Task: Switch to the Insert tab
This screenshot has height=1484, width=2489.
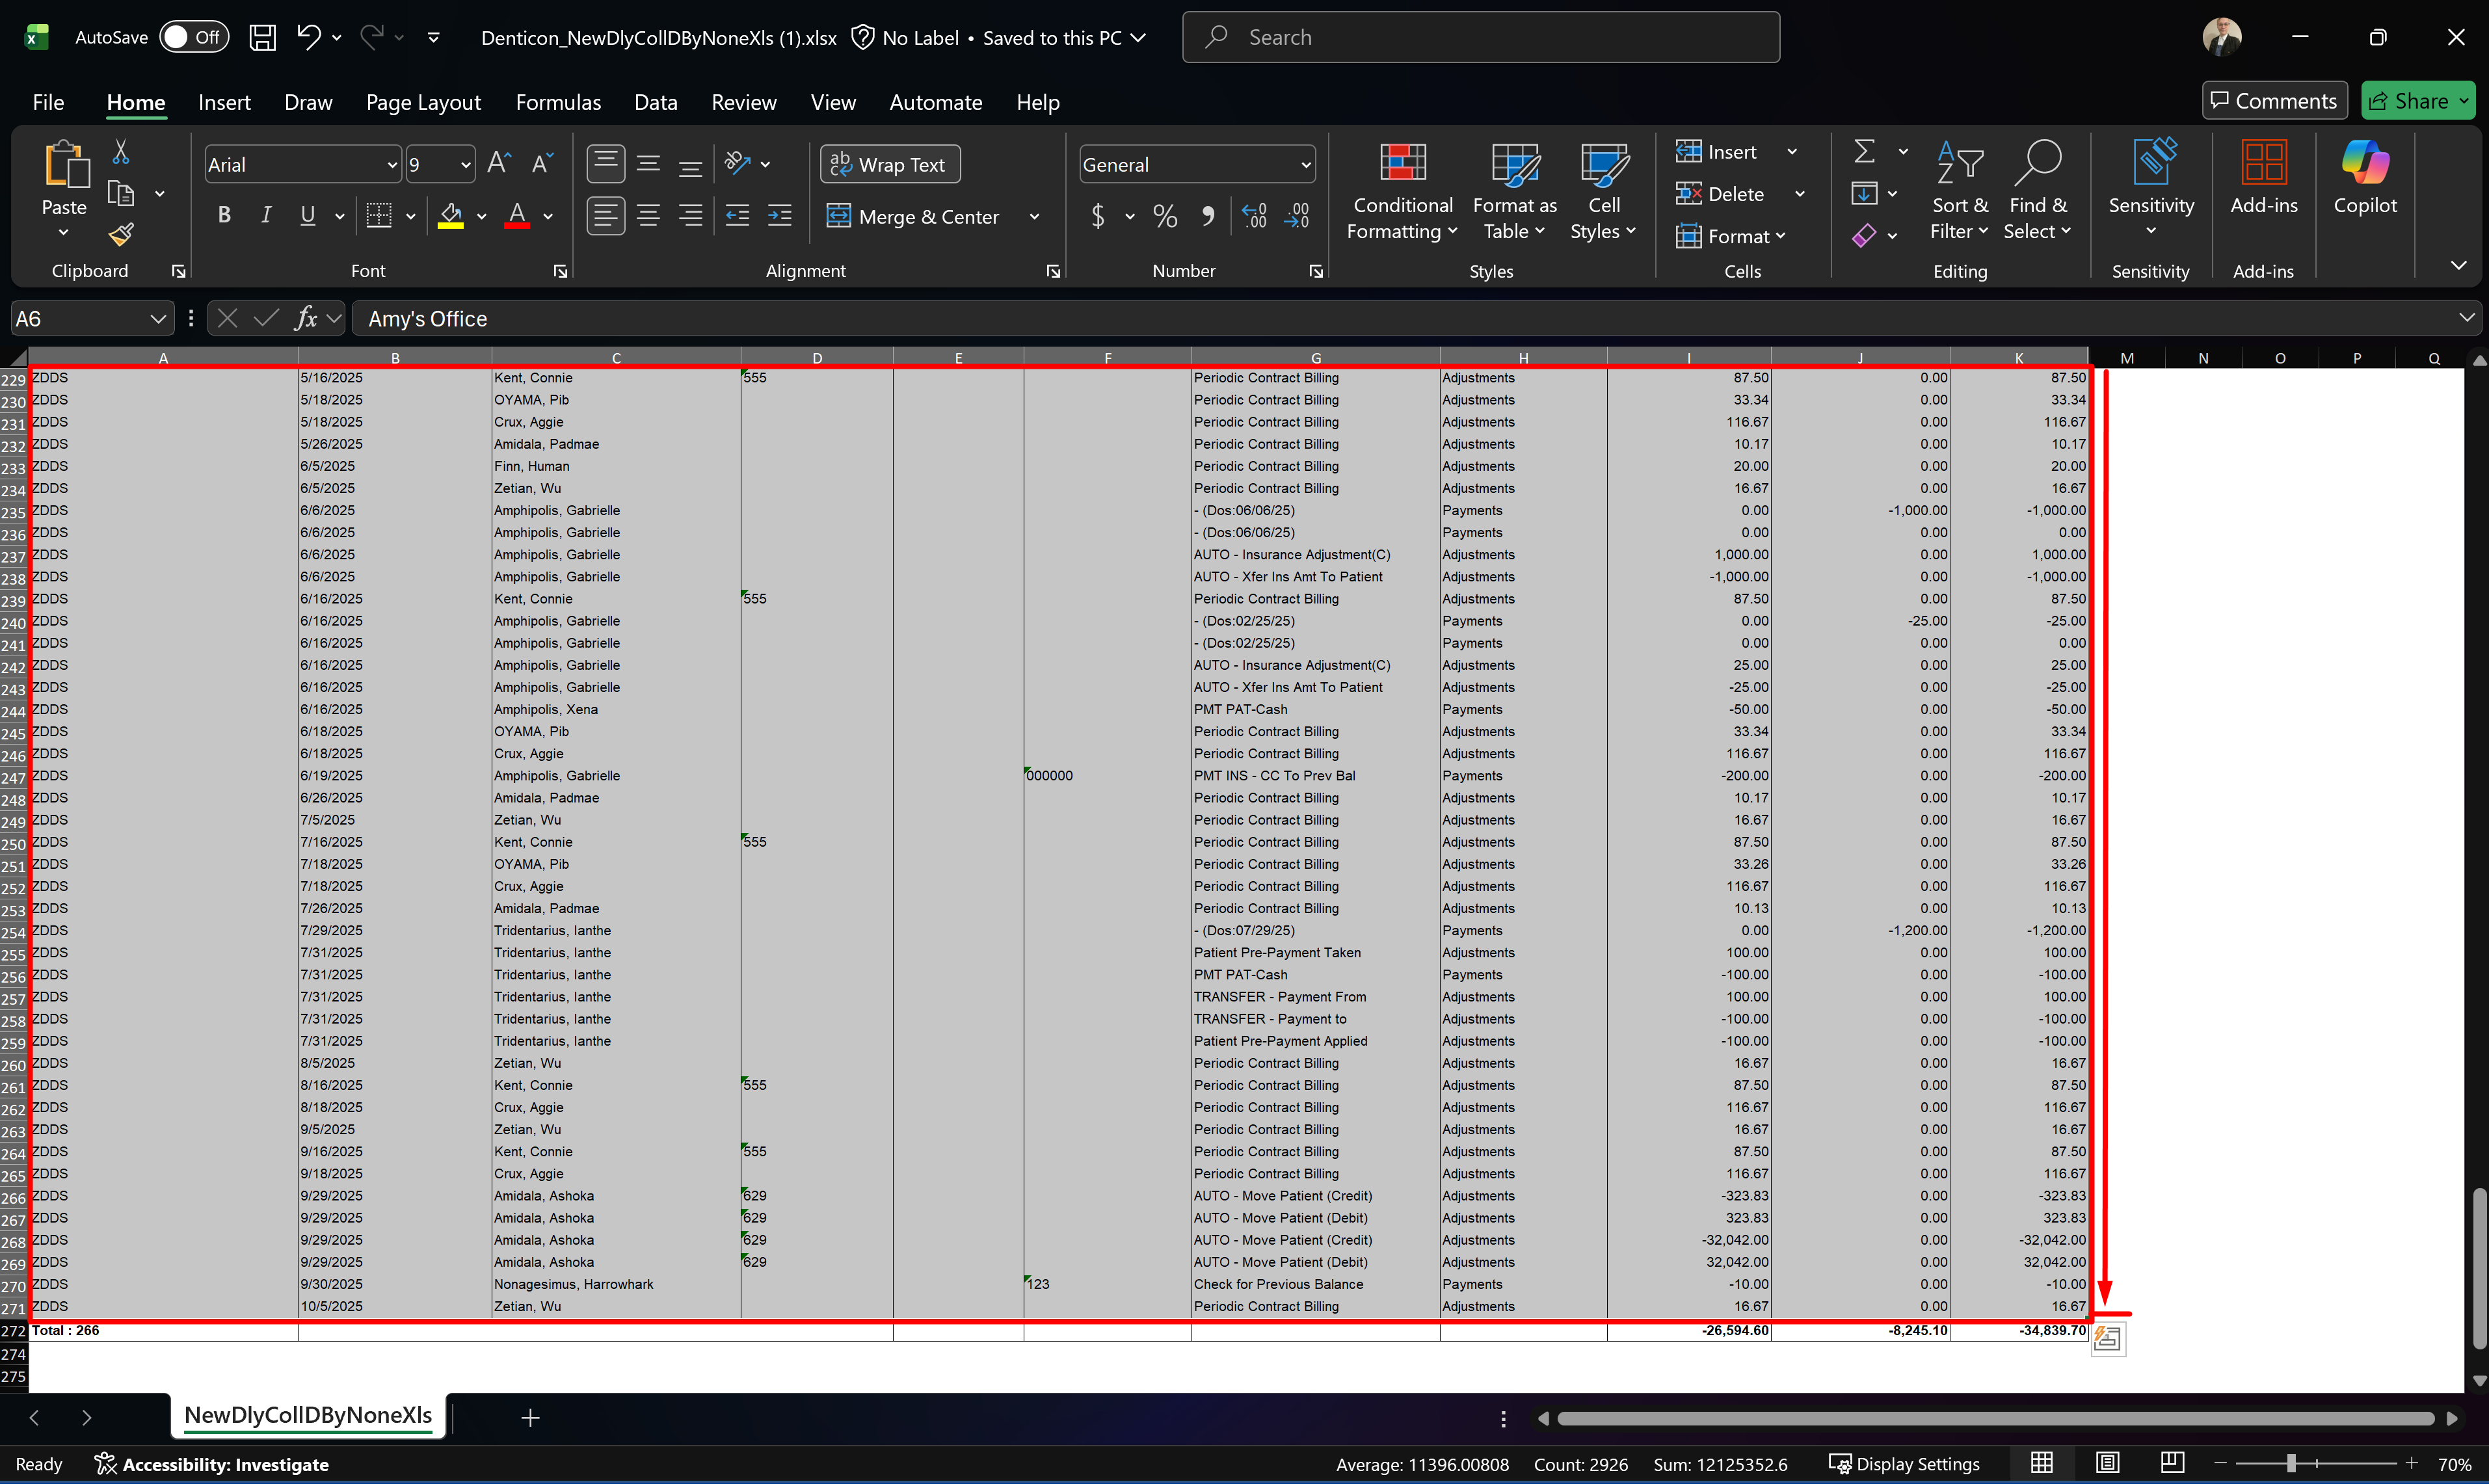Action: click(224, 102)
